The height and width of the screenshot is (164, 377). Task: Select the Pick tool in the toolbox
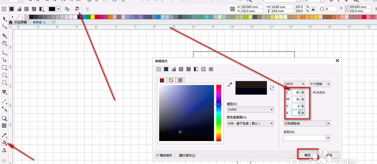pos(4,18)
